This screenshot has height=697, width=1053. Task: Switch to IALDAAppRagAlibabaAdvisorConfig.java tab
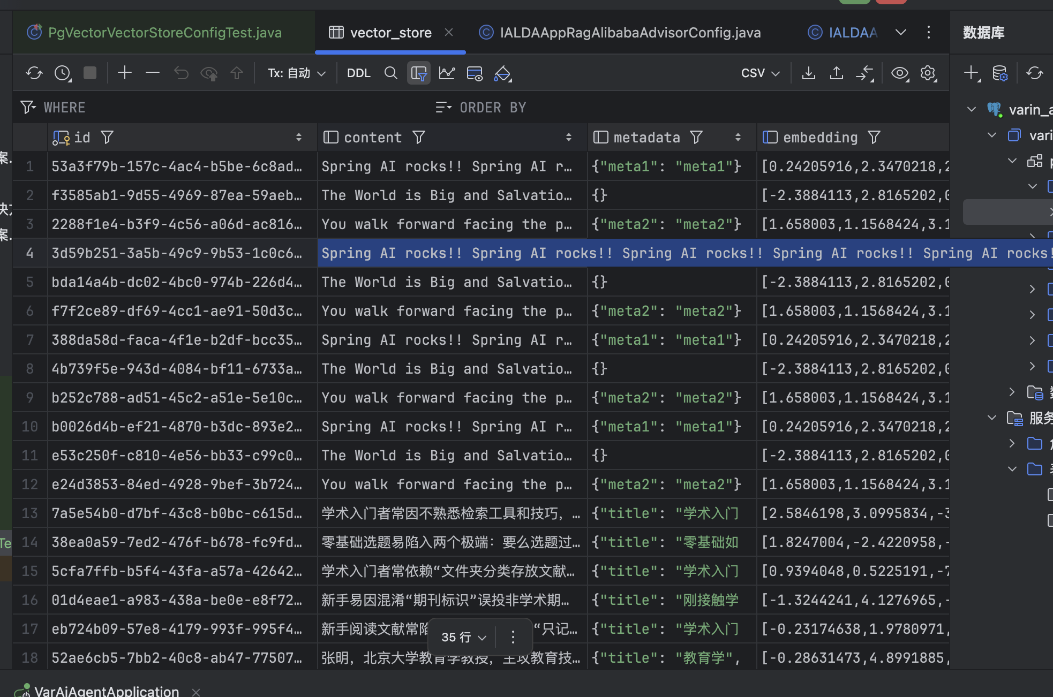tap(630, 33)
